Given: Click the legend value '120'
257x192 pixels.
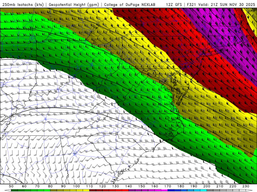Looking at the screenshot, I should pyautogui.click(x=102, y=186).
